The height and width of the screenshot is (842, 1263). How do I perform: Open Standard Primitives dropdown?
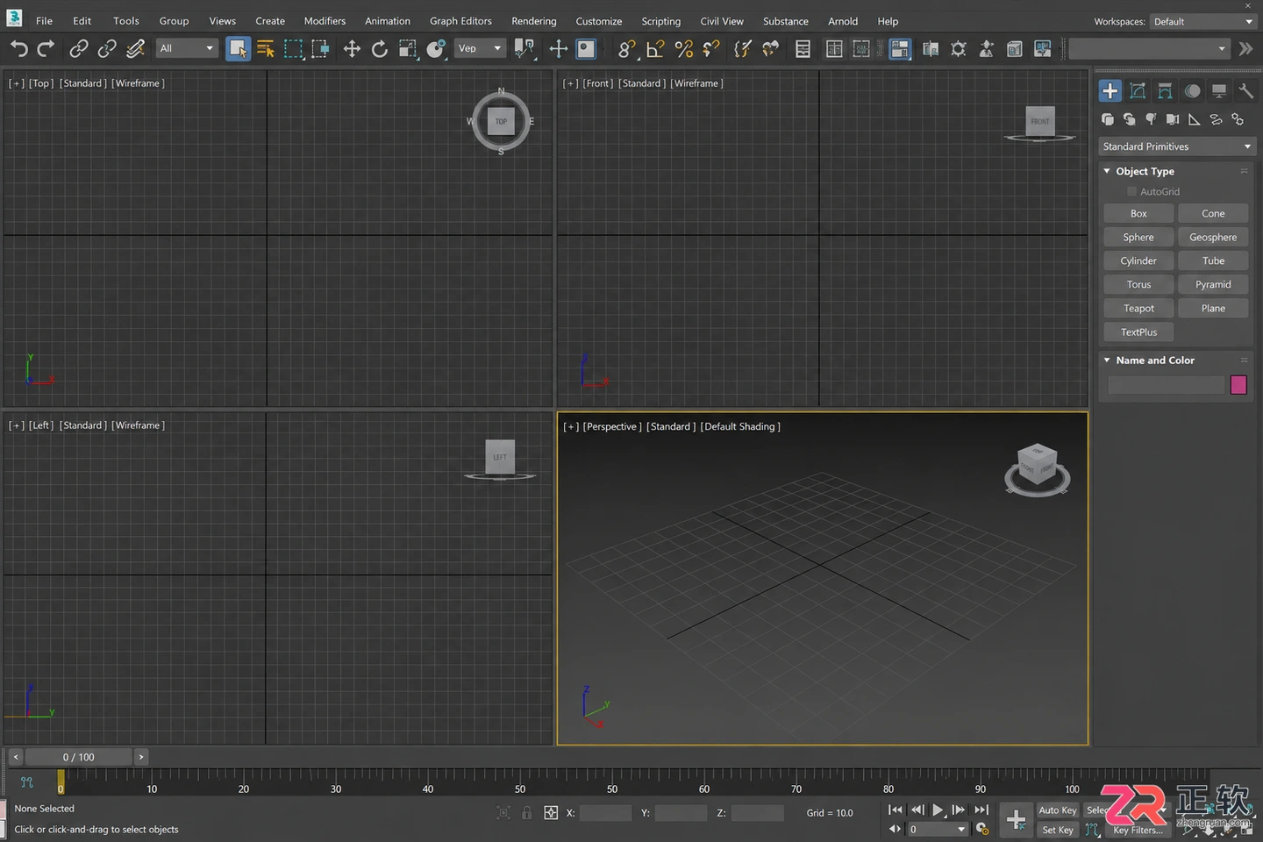pos(1177,146)
